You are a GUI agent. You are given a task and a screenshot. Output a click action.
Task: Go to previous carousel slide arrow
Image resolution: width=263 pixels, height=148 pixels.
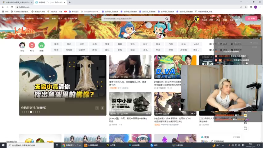click(x=97, y=108)
